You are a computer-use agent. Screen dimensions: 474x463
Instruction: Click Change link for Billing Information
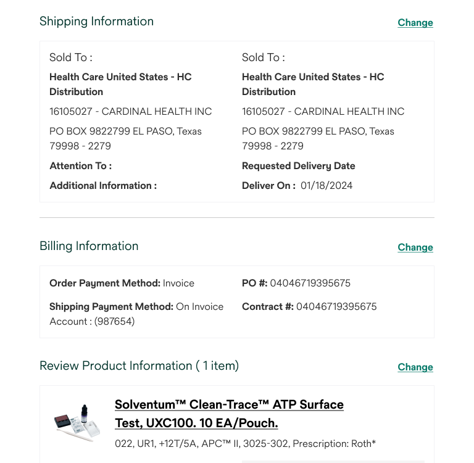pos(415,248)
